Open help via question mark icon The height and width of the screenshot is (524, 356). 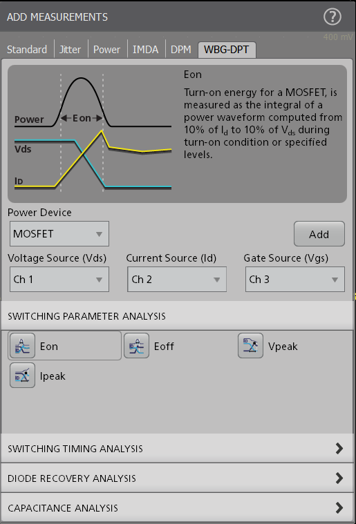pyautogui.click(x=332, y=17)
